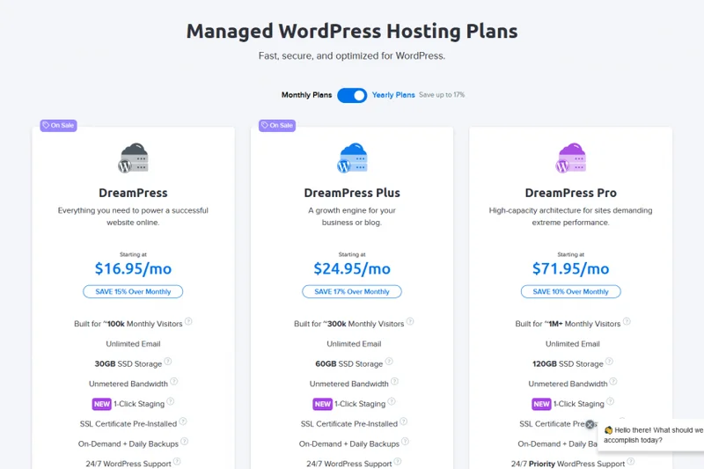Viewport: 704px width, 469px height.
Task: Open DreamPress Pro Unmetered Bandwidth help icon
Action: pyautogui.click(x=613, y=382)
